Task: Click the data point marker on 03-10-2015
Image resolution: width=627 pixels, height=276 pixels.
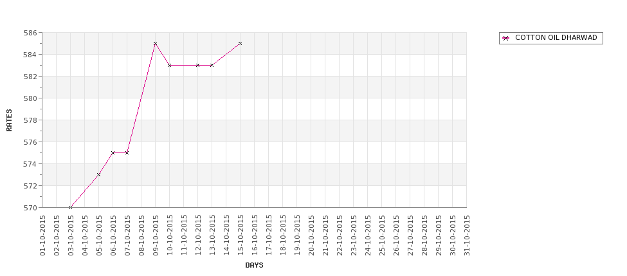Action: (x=70, y=207)
